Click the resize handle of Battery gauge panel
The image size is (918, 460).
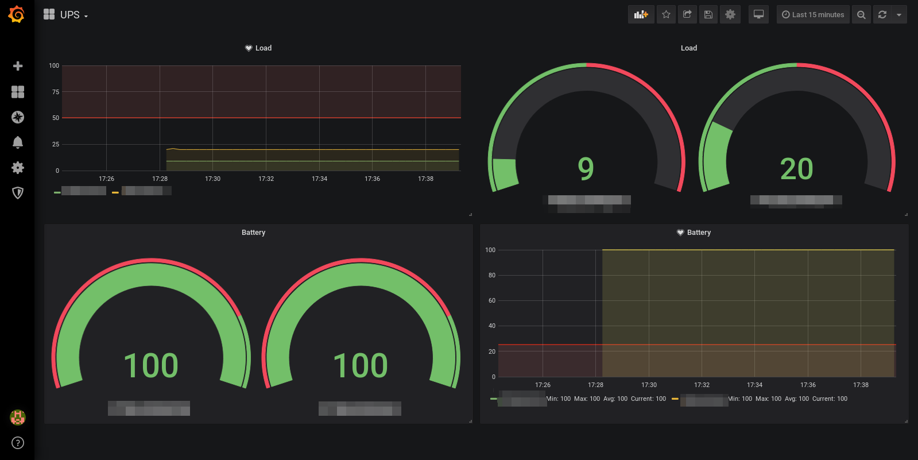[x=470, y=421]
